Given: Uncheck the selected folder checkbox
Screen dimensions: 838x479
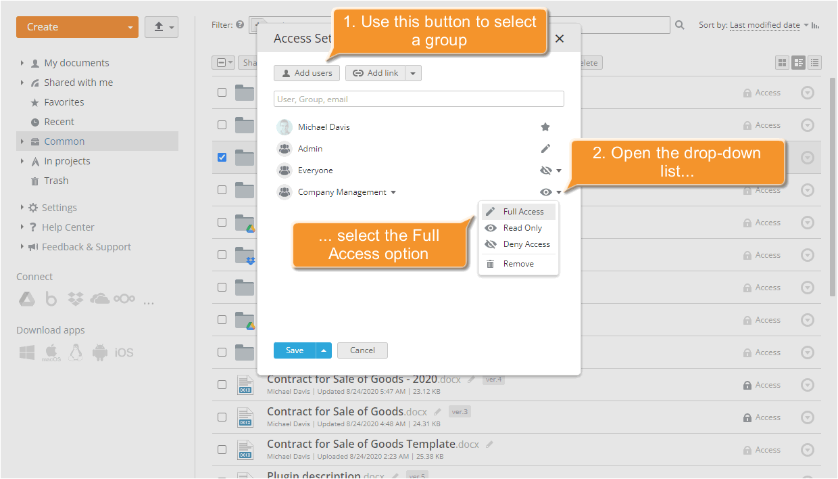Looking at the screenshot, I should tap(222, 157).
